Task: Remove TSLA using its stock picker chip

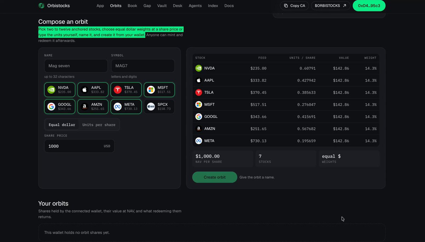Action: click(126, 90)
